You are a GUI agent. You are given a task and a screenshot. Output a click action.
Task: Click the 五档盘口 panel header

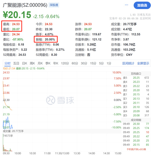[x=136, y=73]
